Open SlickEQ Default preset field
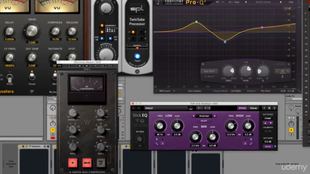Screen dimensions: 310x174 [166, 108]
